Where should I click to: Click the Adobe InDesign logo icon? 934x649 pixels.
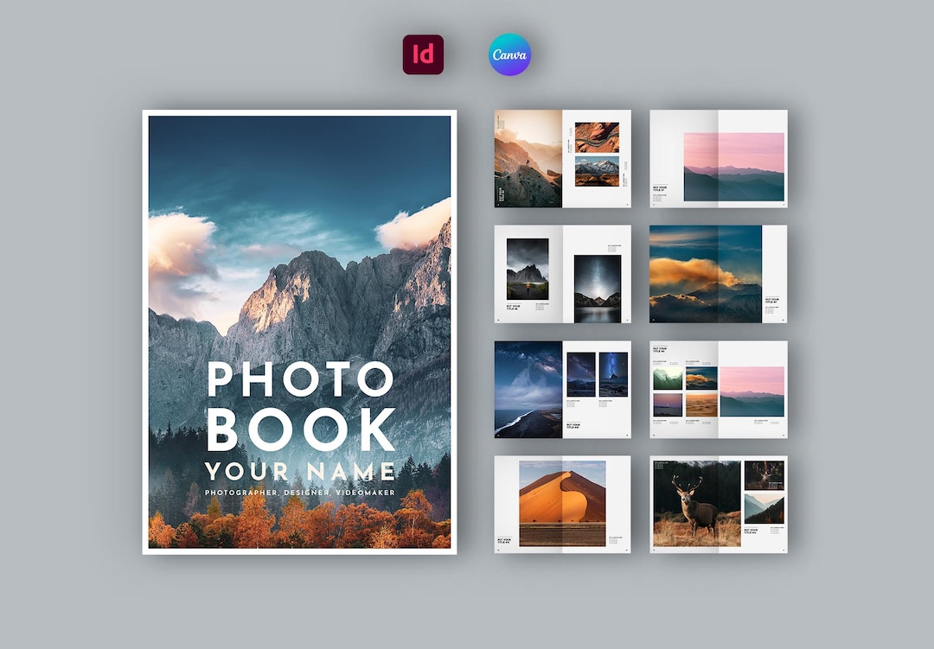click(x=424, y=54)
